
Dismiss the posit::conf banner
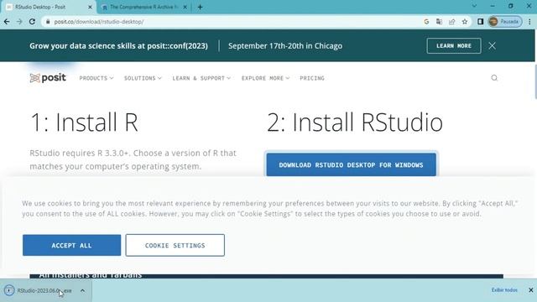[x=493, y=45]
